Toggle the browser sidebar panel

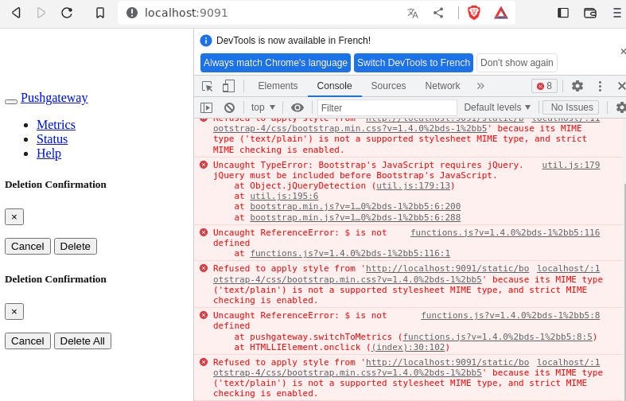click(x=563, y=13)
